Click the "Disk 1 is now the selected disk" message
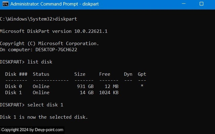 (44, 117)
